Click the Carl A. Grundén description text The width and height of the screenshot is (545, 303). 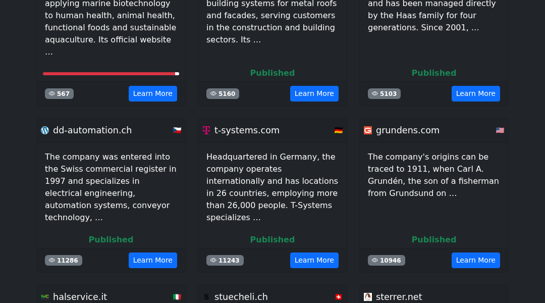coord(434,175)
